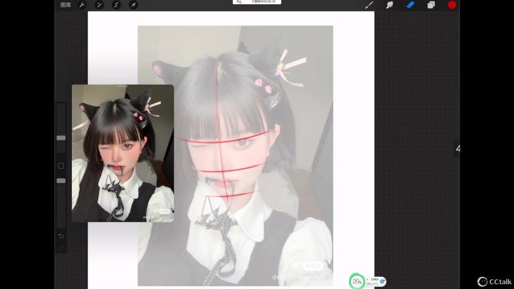
Task: Select the Brush tool
Action: click(369, 5)
